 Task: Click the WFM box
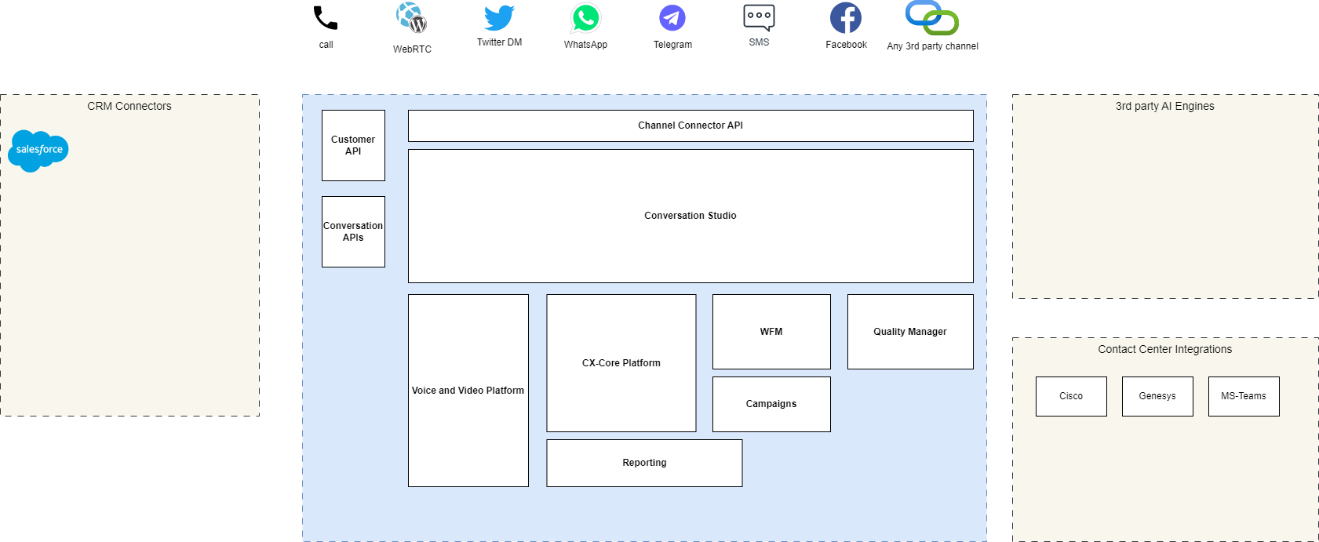[x=771, y=332]
